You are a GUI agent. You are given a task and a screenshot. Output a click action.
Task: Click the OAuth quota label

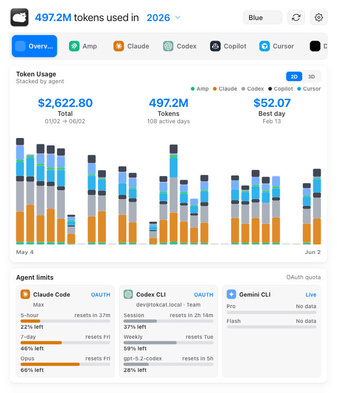[303, 277]
